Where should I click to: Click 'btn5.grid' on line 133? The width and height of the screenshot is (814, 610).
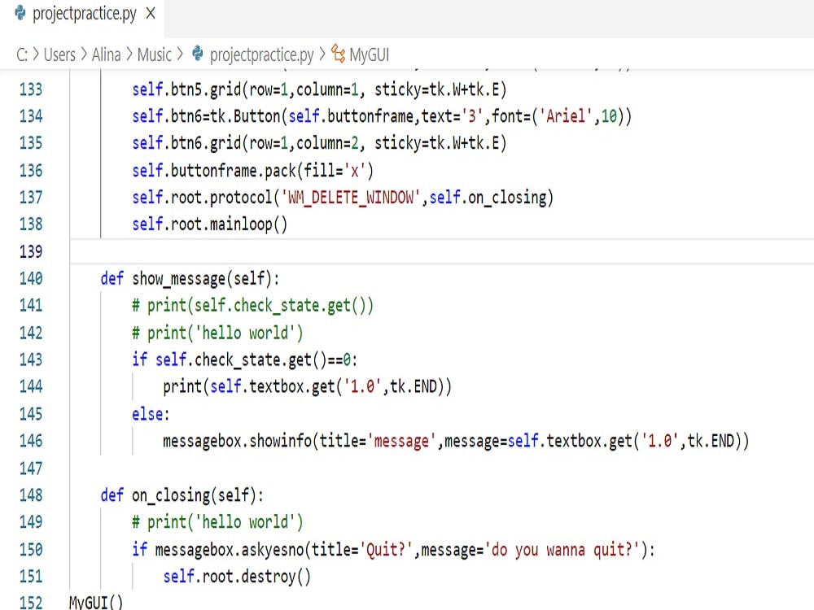[206, 89]
